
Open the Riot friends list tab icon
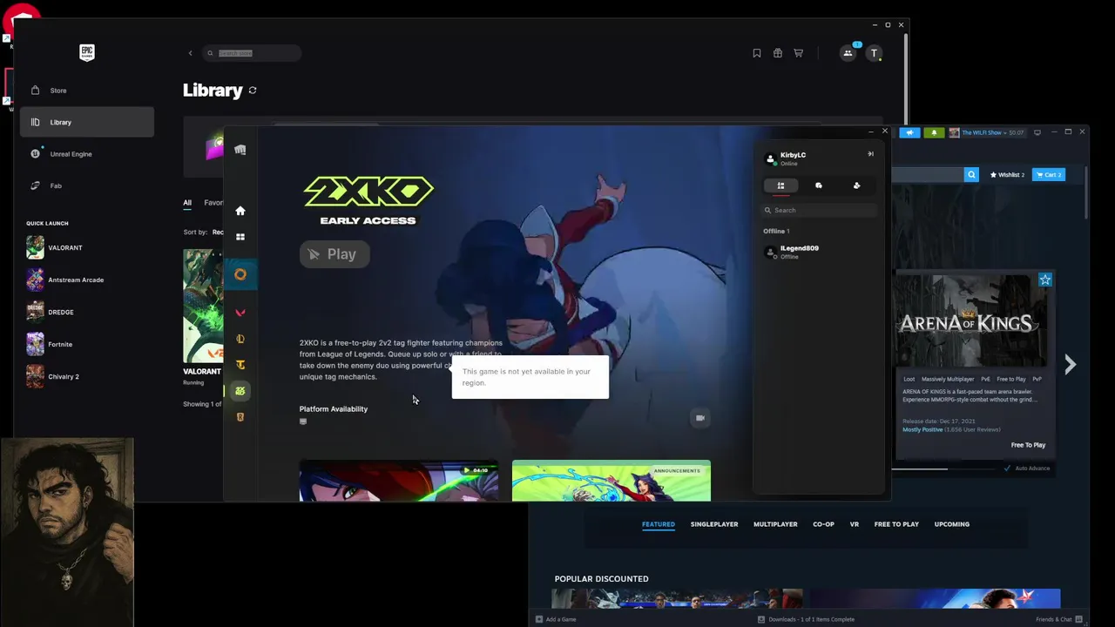tap(780, 185)
